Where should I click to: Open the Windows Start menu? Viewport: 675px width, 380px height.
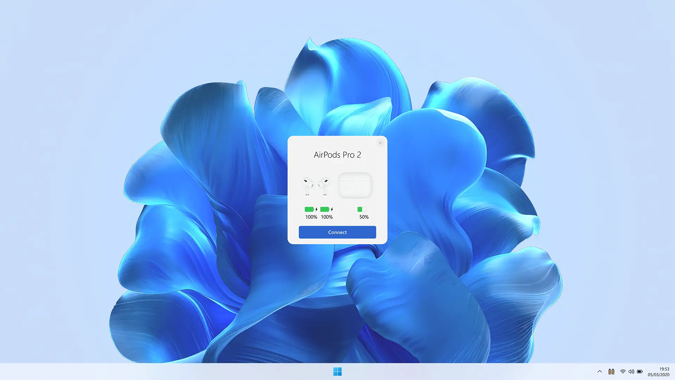[x=337, y=372]
